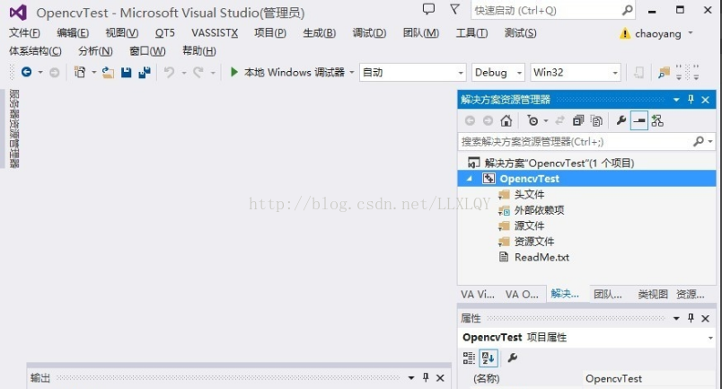Open the 调试(D) menu
This screenshot has width=722, height=389.
point(369,32)
